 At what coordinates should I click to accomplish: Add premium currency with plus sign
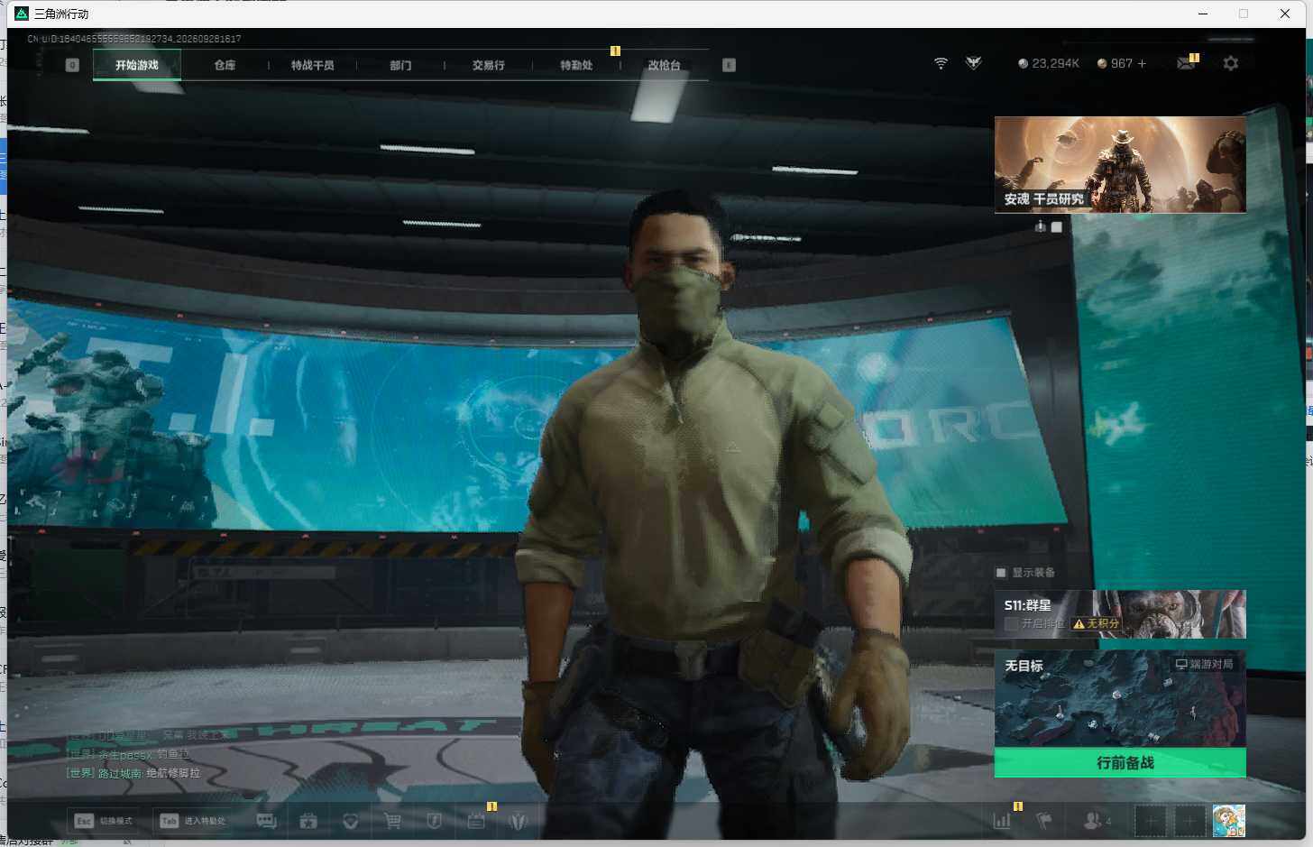[x=1142, y=63]
